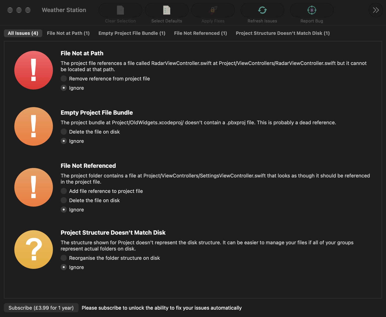386x317 pixels.
Task: Show the Empty Project File Bundle (1) tab
Action: pos(132,33)
